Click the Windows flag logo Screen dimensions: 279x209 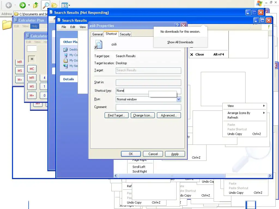(x=259, y=3)
